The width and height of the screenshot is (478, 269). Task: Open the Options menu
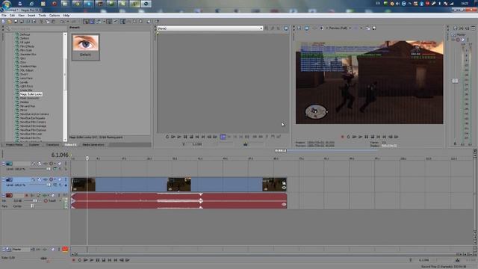click(x=55, y=15)
